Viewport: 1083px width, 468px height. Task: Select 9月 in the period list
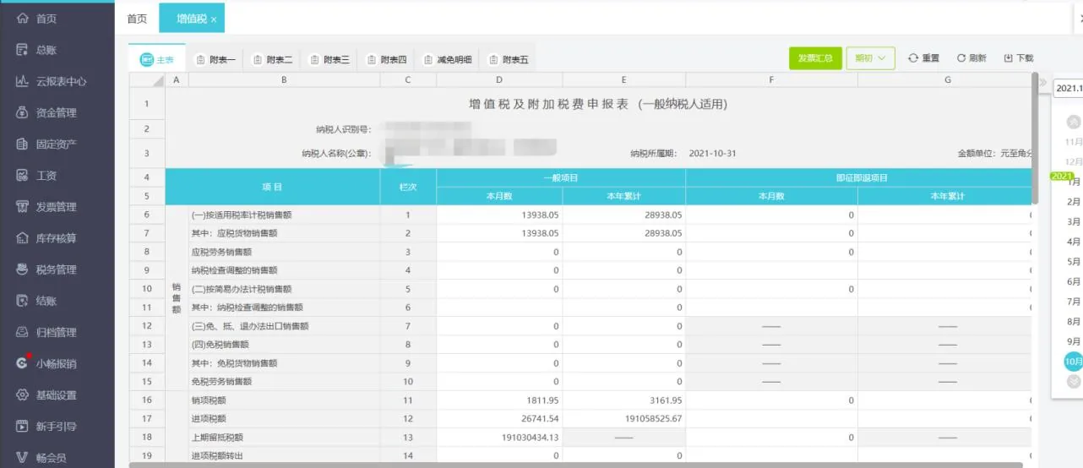pos(1074,341)
